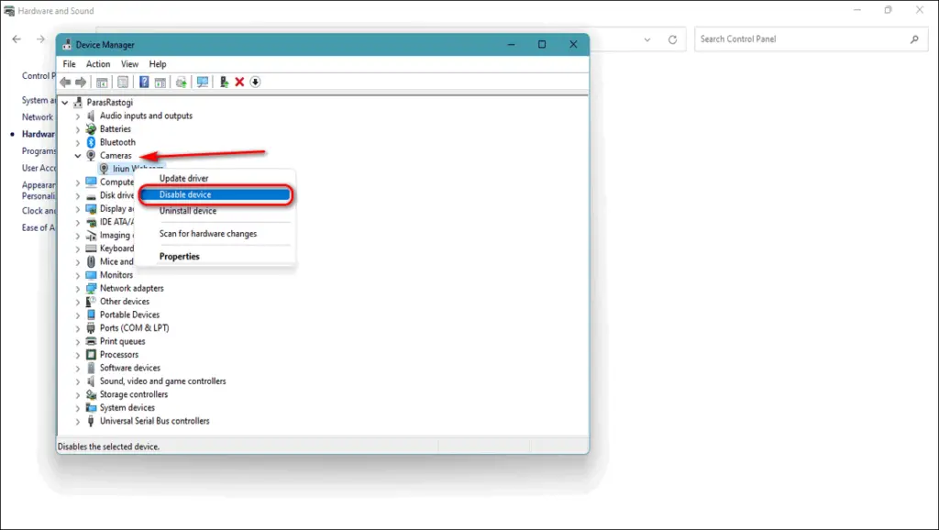Screen dimensions: 939x530
Task: Open the Action menu
Action: (98, 64)
